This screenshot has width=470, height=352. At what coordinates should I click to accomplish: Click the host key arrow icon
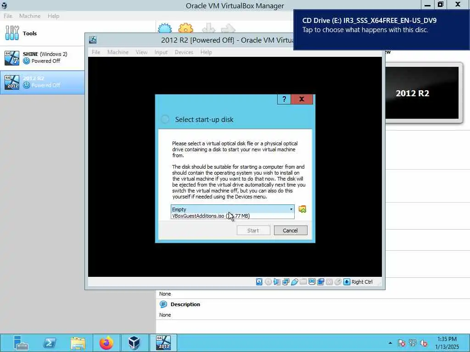click(347, 282)
